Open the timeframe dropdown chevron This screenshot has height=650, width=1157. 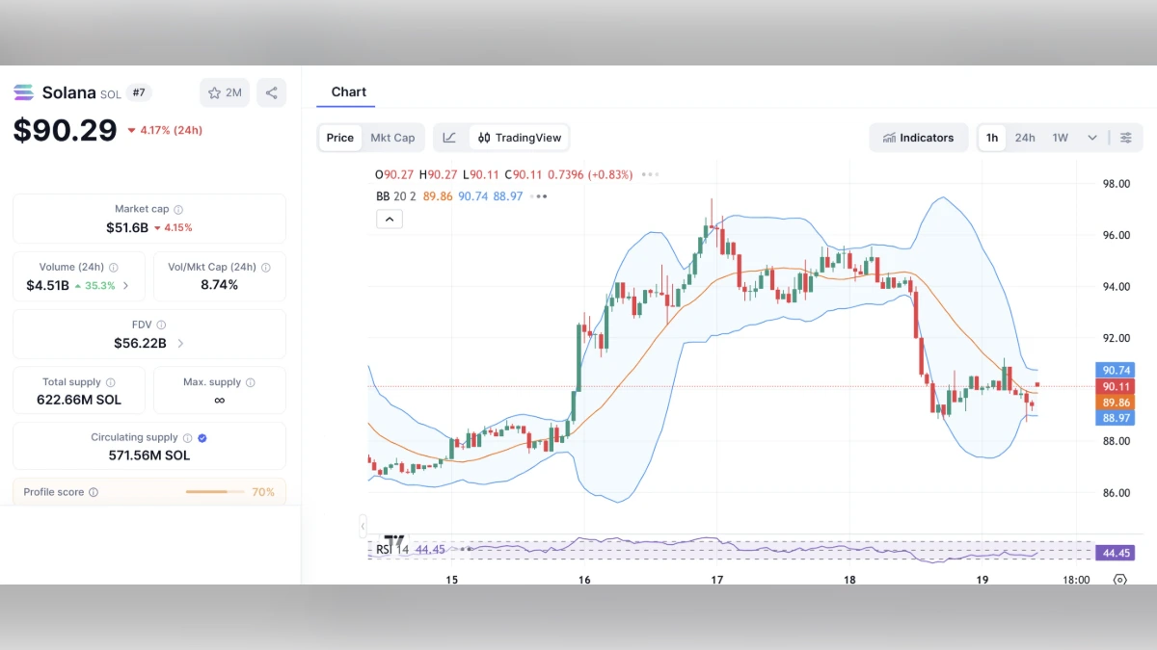pyautogui.click(x=1091, y=138)
